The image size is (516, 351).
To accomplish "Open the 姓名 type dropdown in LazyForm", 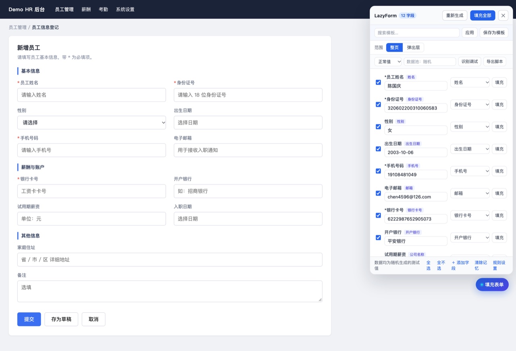I will pyautogui.click(x=470, y=82).
